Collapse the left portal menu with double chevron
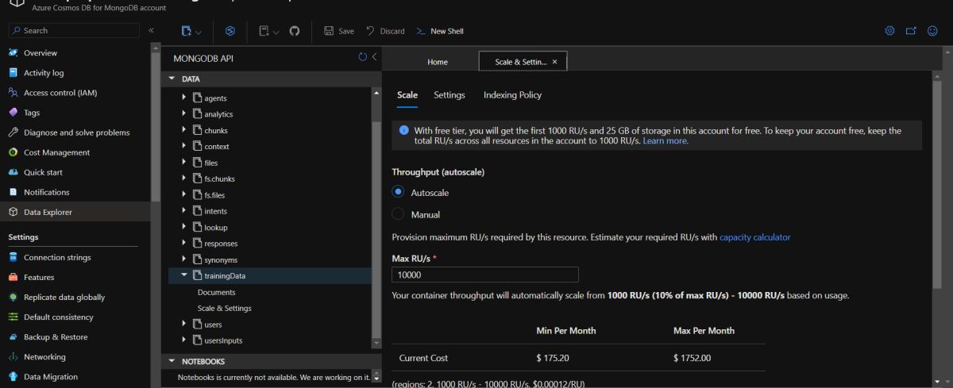 (x=151, y=30)
